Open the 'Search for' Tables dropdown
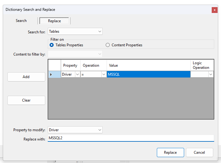 tap(75, 31)
